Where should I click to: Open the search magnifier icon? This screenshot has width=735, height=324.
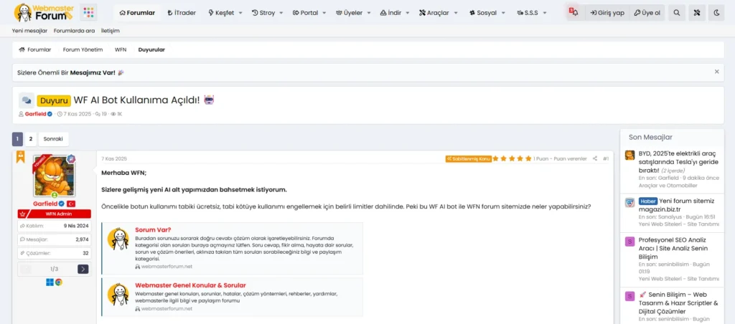tap(676, 13)
